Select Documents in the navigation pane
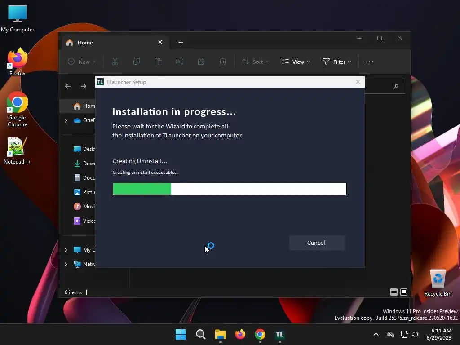460x345 pixels. (x=84, y=178)
